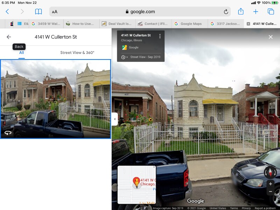Open the house photo thumbnail

tap(56, 99)
